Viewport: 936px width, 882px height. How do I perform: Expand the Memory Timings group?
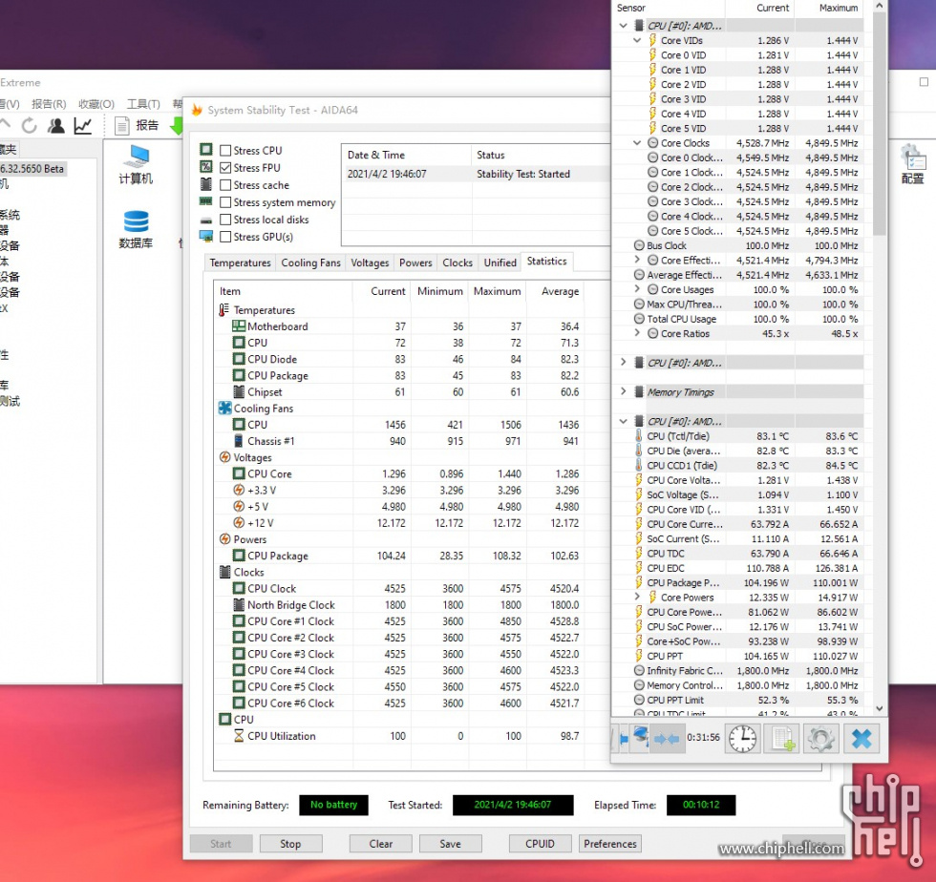623,391
